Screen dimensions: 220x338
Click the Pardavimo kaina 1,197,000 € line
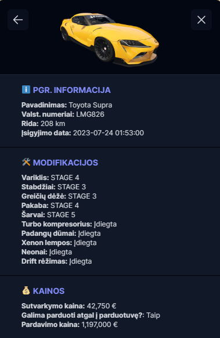[70, 325]
